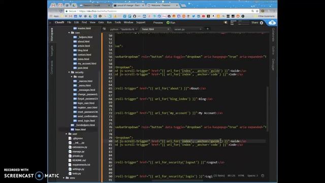Open my_account.html file
This screenshot has height=183, width=325.
[x=87, y=64]
